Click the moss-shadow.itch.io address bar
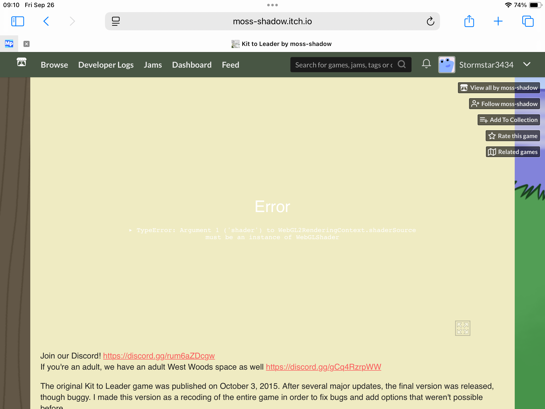 (272, 21)
